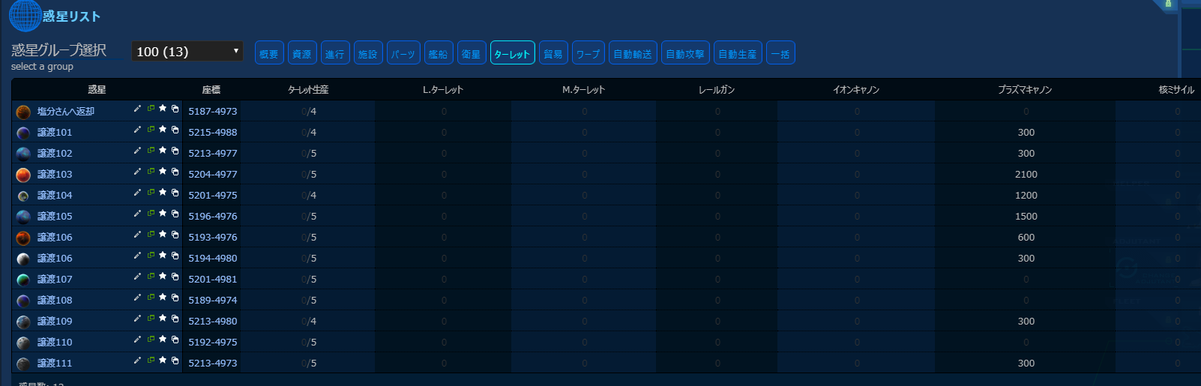Switch to the 艦船 tab
The height and width of the screenshot is (386, 1201).
tap(439, 53)
